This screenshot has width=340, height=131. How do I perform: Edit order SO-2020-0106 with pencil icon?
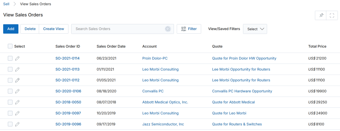click(17, 91)
